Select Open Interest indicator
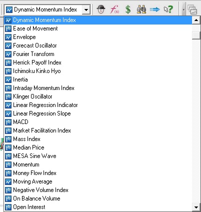 [98, 207]
